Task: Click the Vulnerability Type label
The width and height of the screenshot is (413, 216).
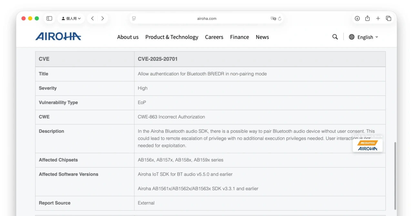Action: [58, 103]
